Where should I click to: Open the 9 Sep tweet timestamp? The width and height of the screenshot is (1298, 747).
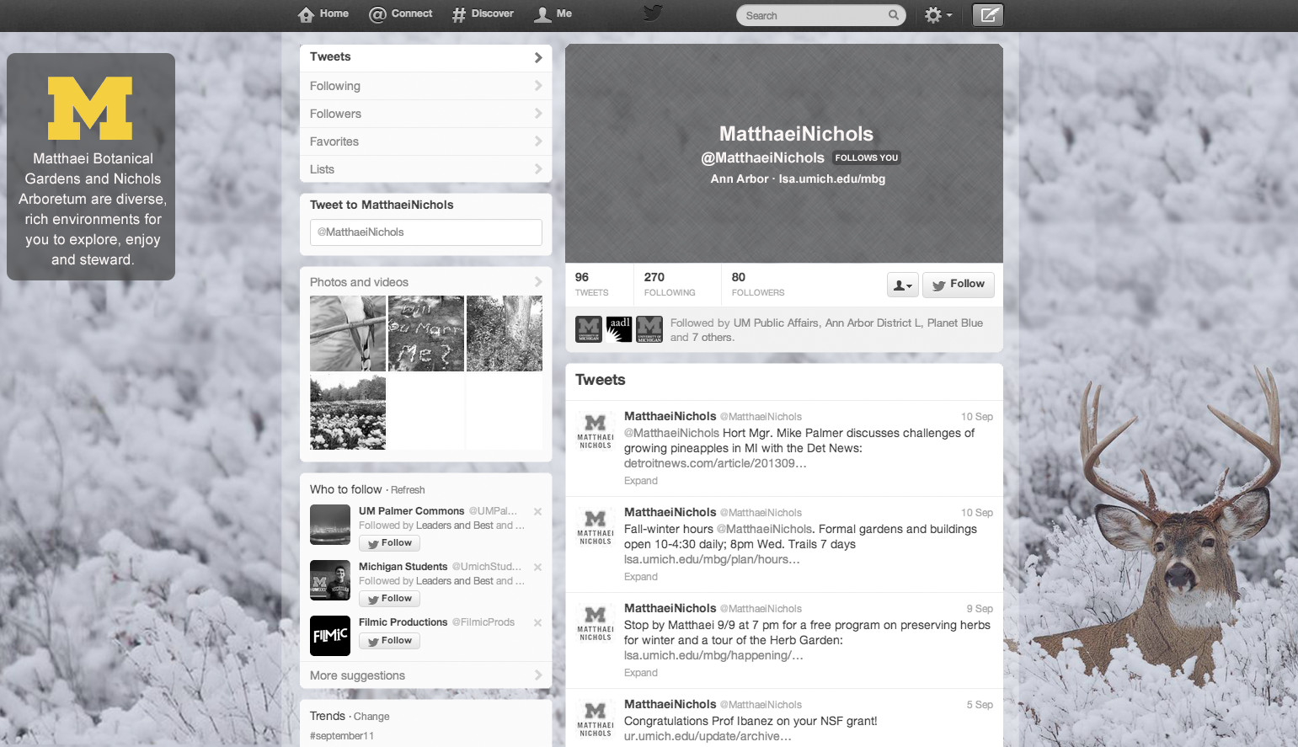pyautogui.click(x=980, y=609)
